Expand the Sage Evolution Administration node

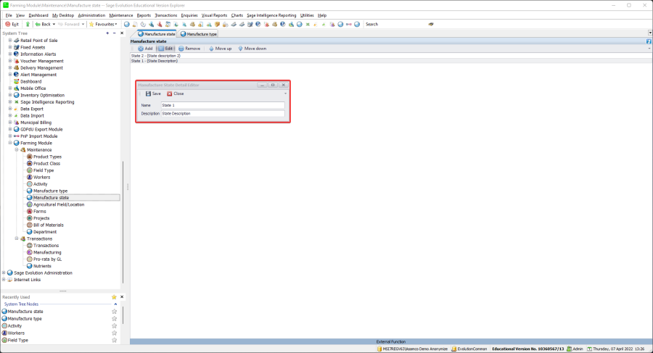click(x=4, y=273)
